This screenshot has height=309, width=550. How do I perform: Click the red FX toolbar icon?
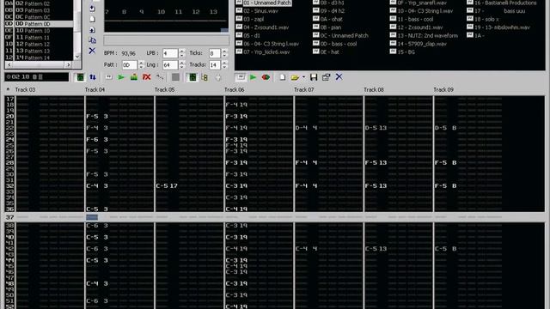[146, 77]
